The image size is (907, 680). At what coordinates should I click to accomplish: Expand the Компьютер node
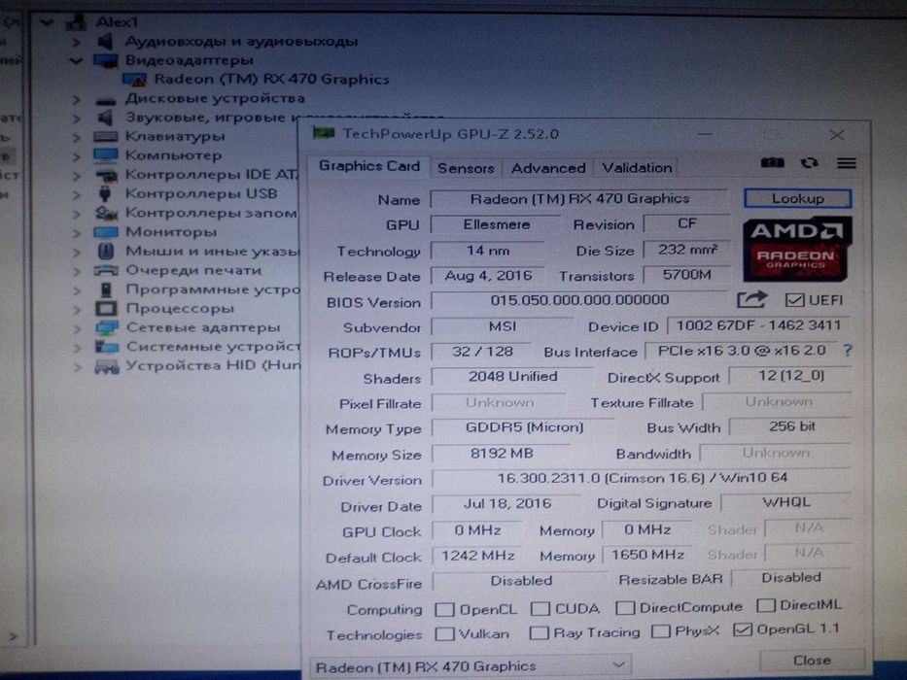76,156
